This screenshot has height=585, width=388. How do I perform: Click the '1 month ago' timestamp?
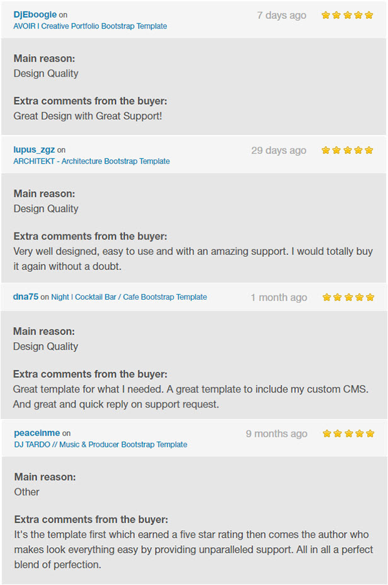click(279, 297)
